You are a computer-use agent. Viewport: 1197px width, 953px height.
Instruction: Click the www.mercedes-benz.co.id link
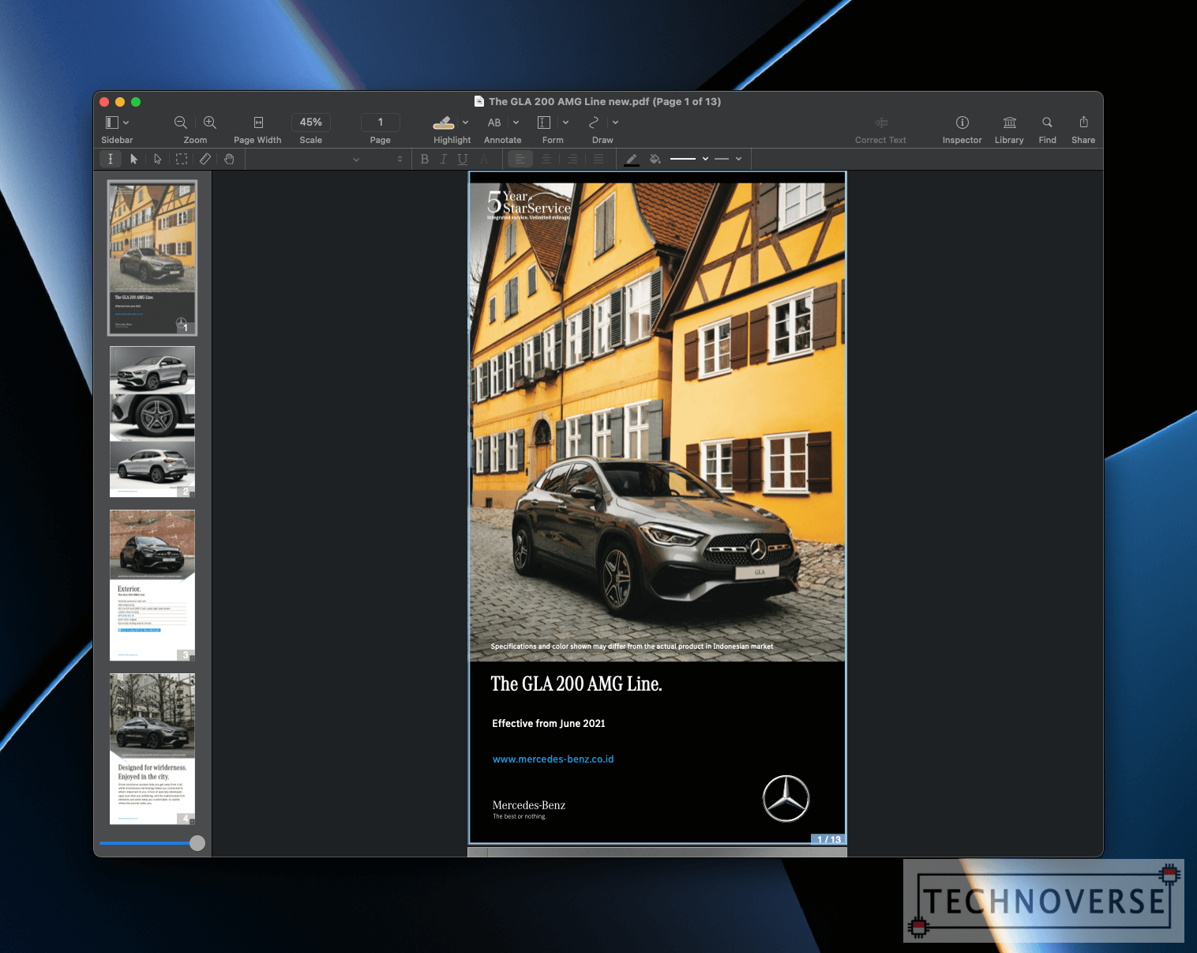[x=553, y=759]
